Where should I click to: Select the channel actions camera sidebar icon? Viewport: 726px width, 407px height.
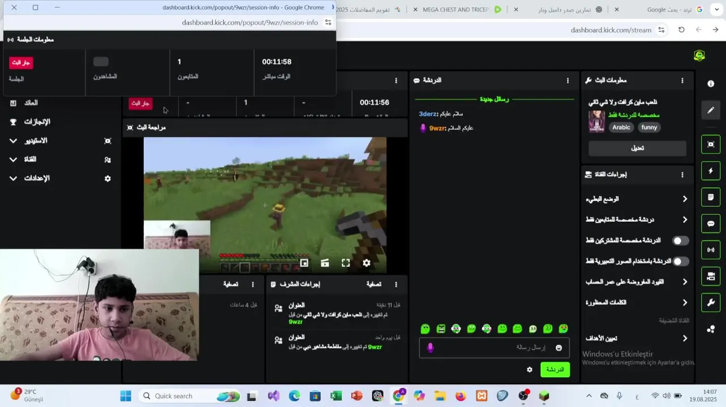(x=711, y=276)
